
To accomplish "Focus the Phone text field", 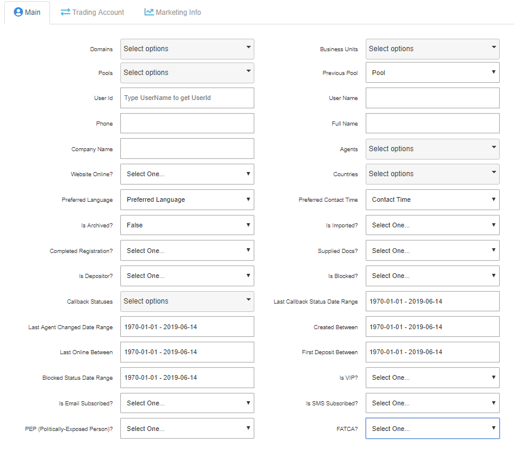I will click(x=187, y=123).
